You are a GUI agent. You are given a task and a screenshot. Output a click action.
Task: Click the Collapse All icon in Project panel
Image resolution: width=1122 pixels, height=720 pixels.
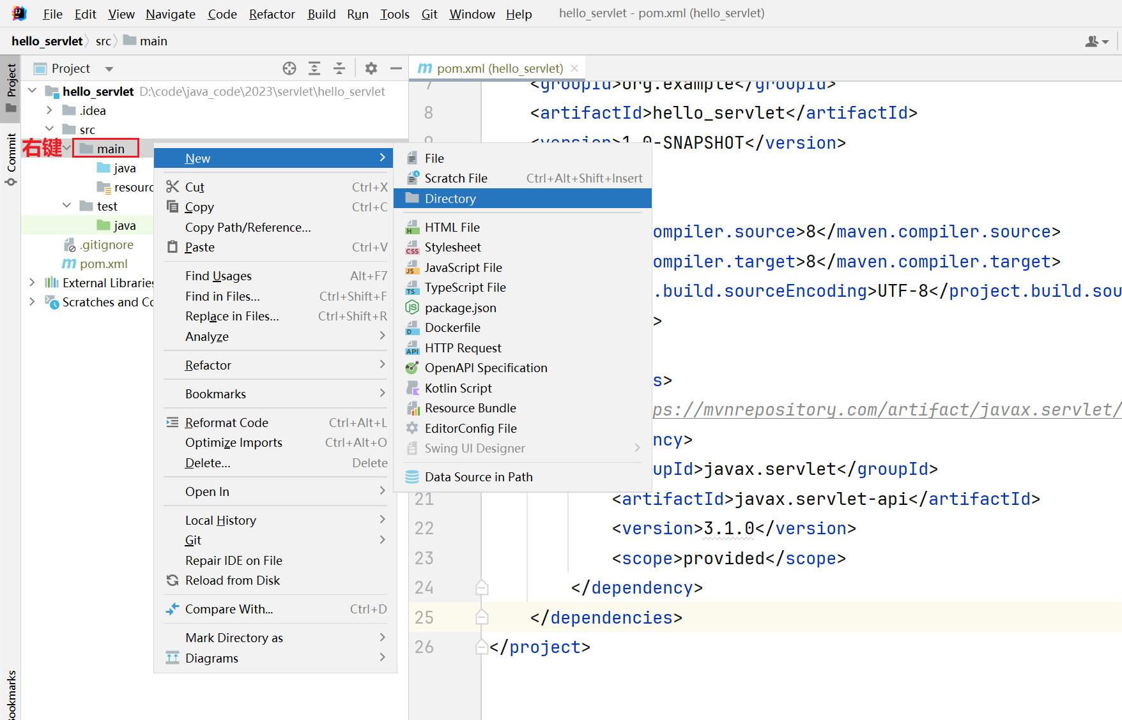pyautogui.click(x=339, y=68)
